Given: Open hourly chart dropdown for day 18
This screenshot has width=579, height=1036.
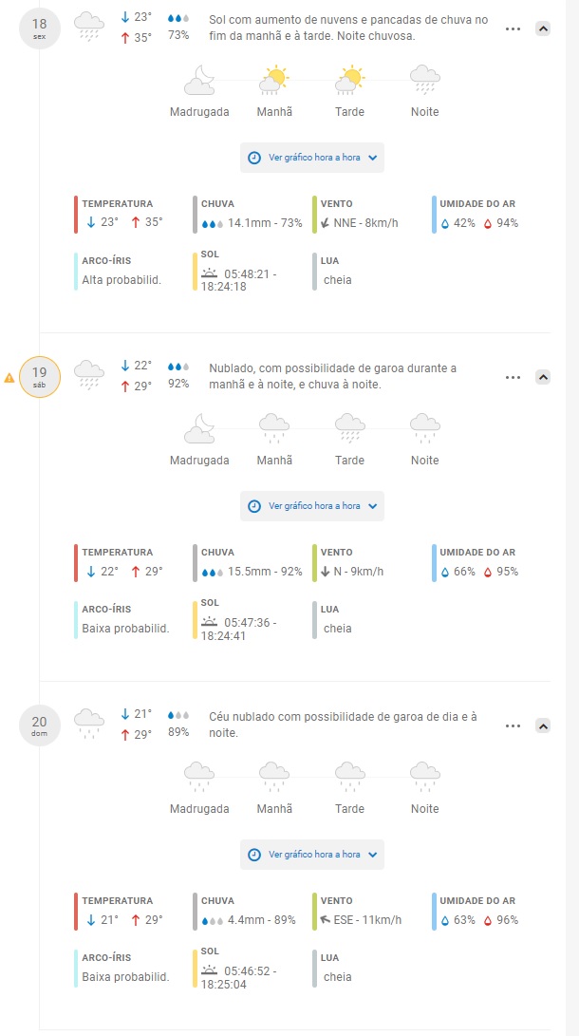Looking at the screenshot, I should 312,158.
